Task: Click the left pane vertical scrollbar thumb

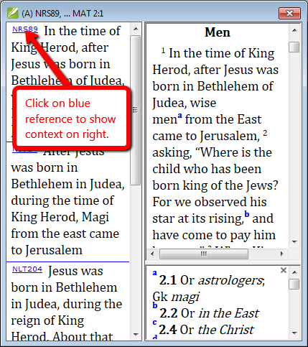Action: tap(136, 110)
